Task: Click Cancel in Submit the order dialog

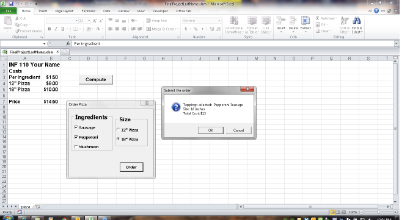Action: click(x=238, y=130)
